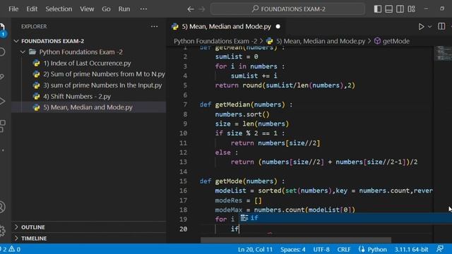Click the horizontal editor scrollbar

pyautogui.click(x=296, y=240)
